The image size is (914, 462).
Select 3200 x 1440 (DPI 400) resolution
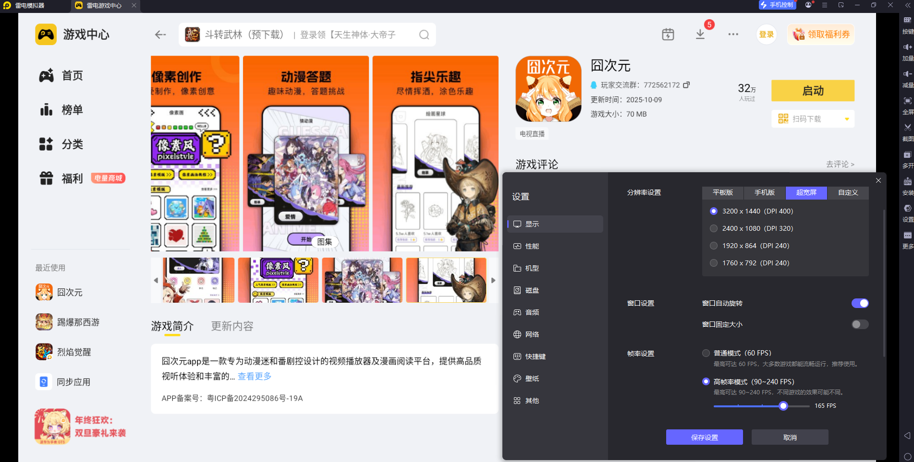pos(714,211)
